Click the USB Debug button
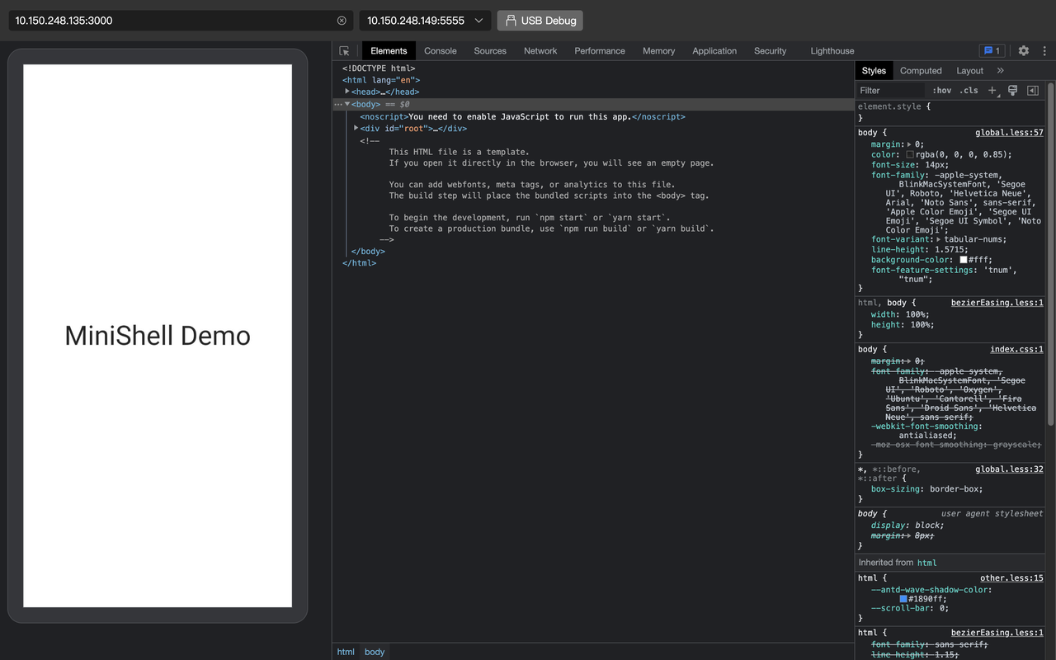 pyautogui.click(x=540, y=21)
